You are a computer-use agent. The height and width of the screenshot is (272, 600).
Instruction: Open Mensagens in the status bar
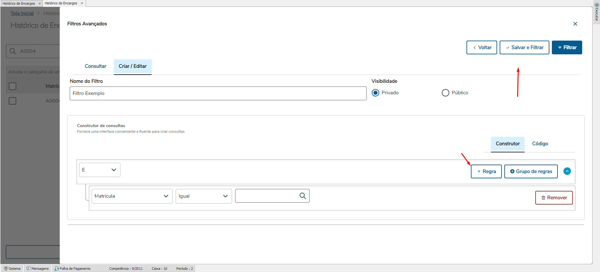point(38,269)
